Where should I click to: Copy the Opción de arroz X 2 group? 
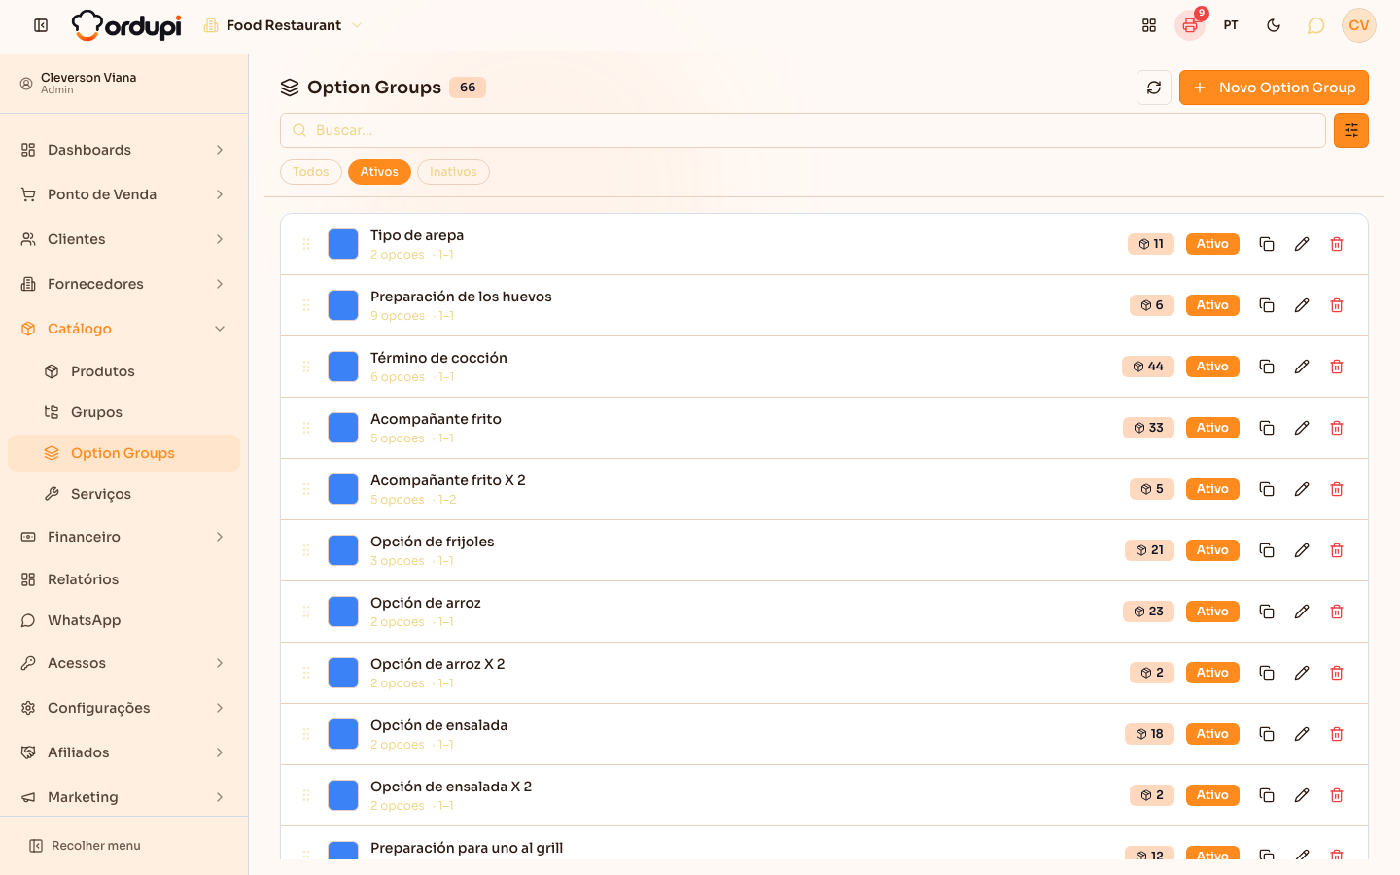point(1267,673)
